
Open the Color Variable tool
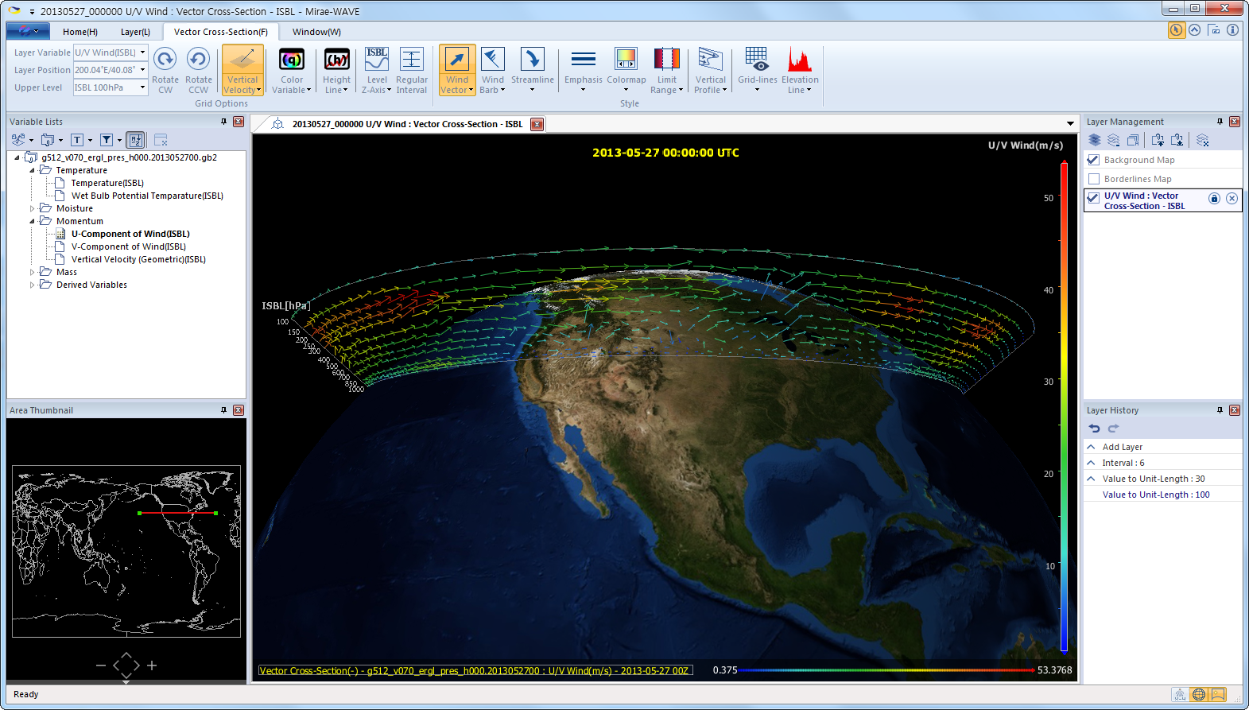click(x=292, y=71)
